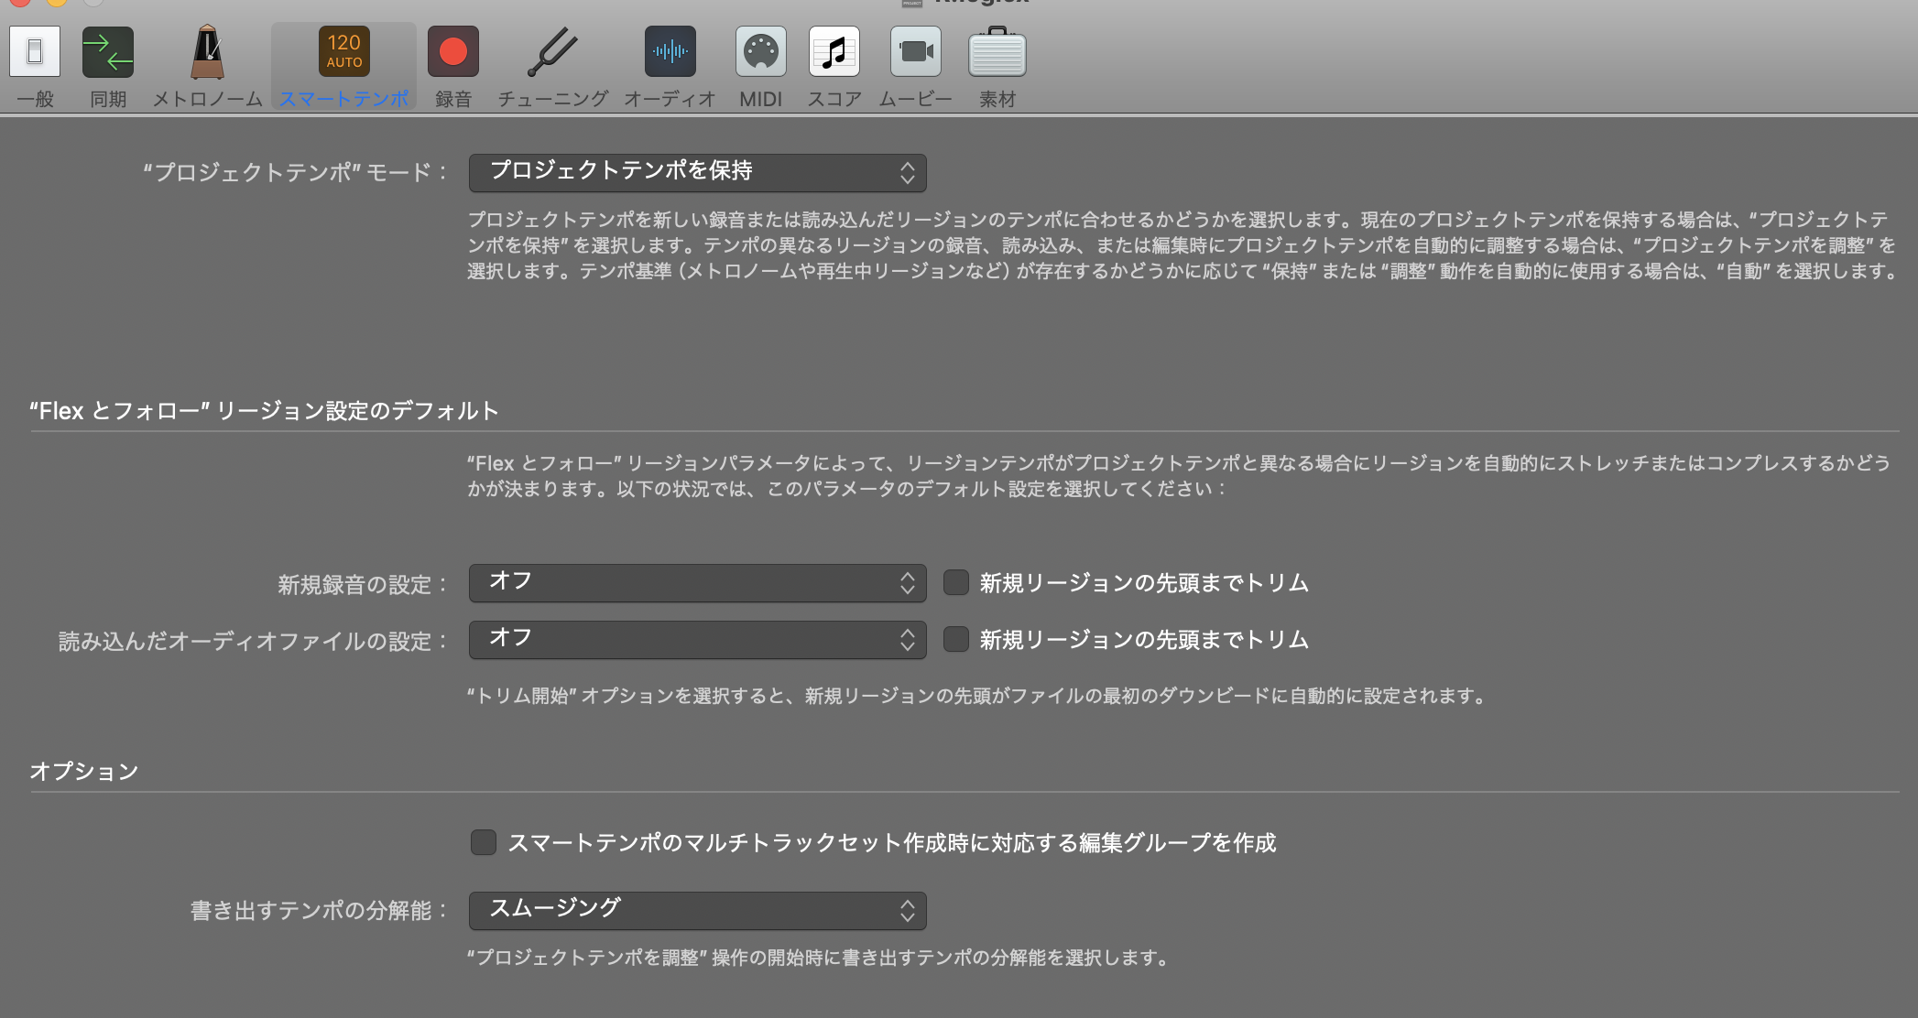
Task: Open the 素材 briefcase icon
Action: tap(997, 52)
